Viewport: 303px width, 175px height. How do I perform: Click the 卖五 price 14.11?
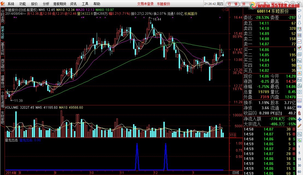click(x=264, y=23)
